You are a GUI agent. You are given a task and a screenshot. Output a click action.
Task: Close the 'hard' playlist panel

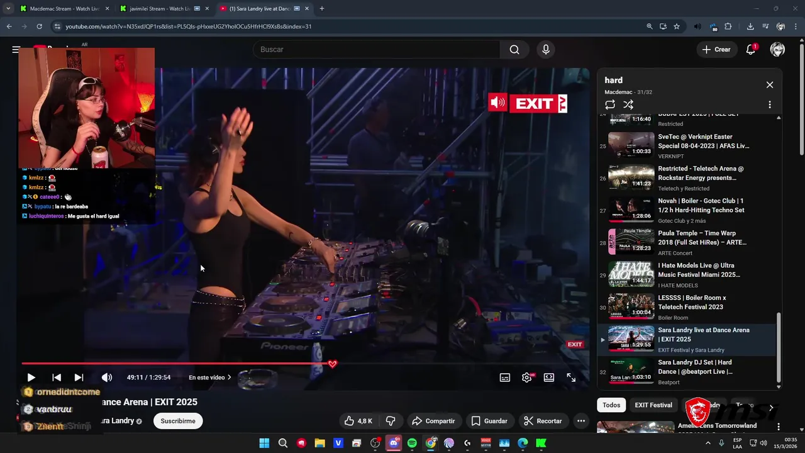pos(770,85)
